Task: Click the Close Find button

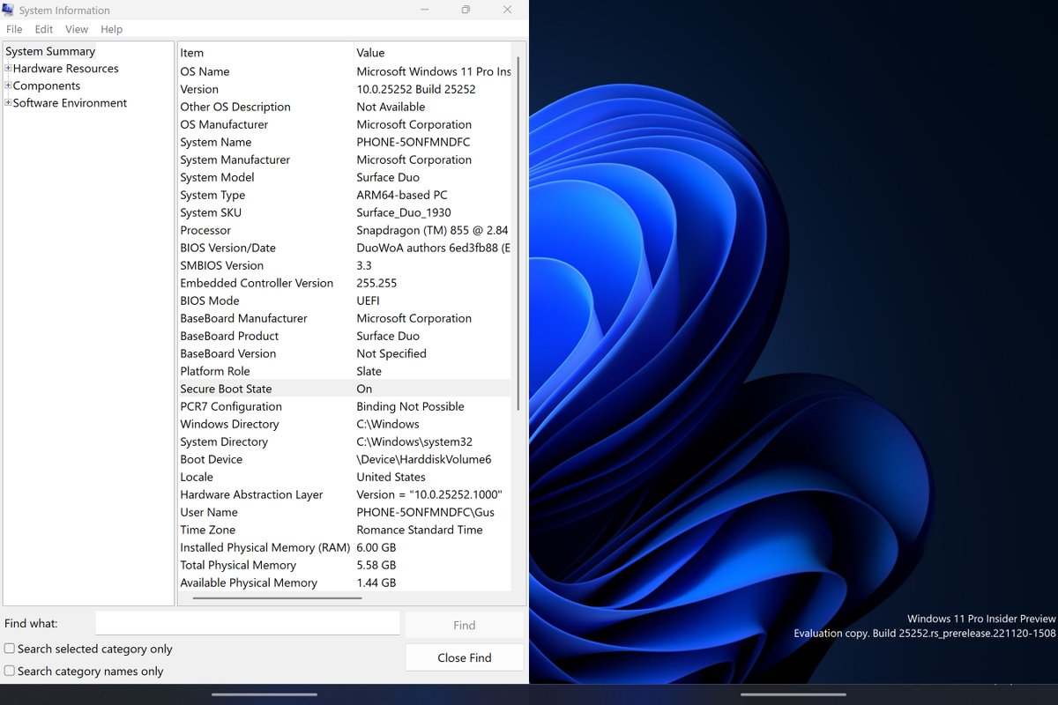Action: [x=465, y=657]
